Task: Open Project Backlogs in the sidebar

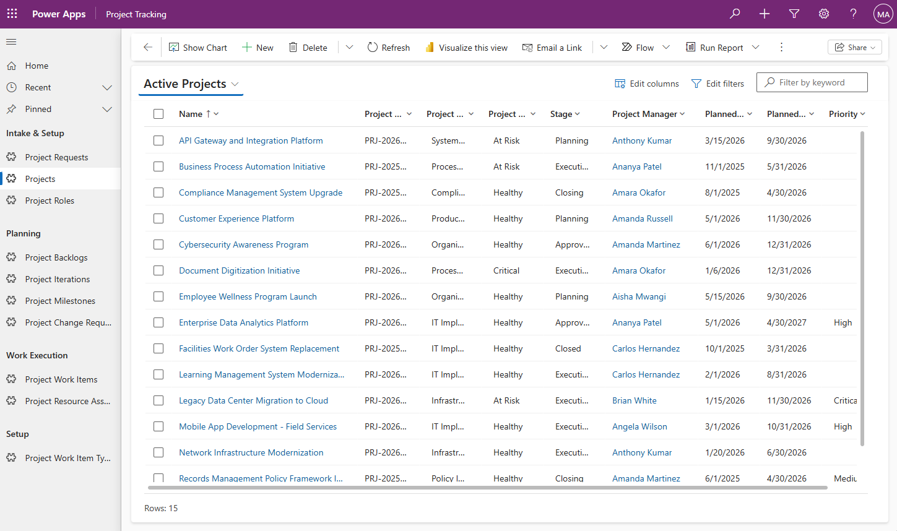Action: pos(60,257)
